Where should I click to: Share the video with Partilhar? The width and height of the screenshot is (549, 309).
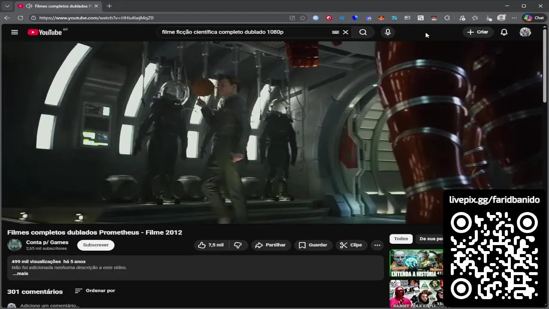coord(270,245)
